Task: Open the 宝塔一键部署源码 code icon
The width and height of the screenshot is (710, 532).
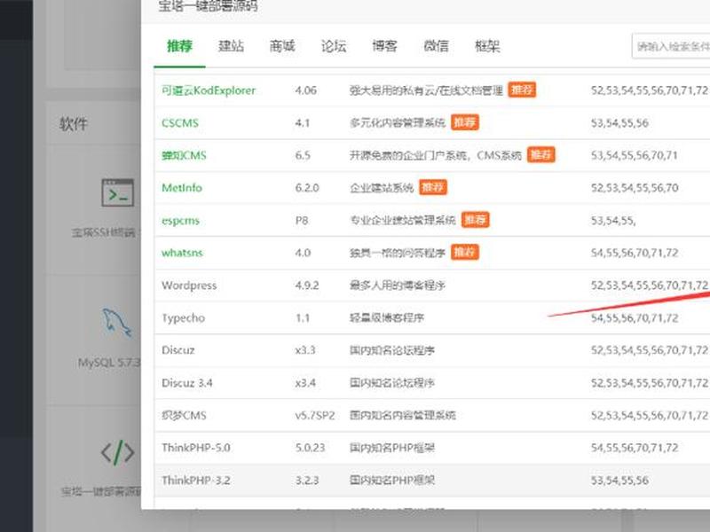Action: [118, 452]
